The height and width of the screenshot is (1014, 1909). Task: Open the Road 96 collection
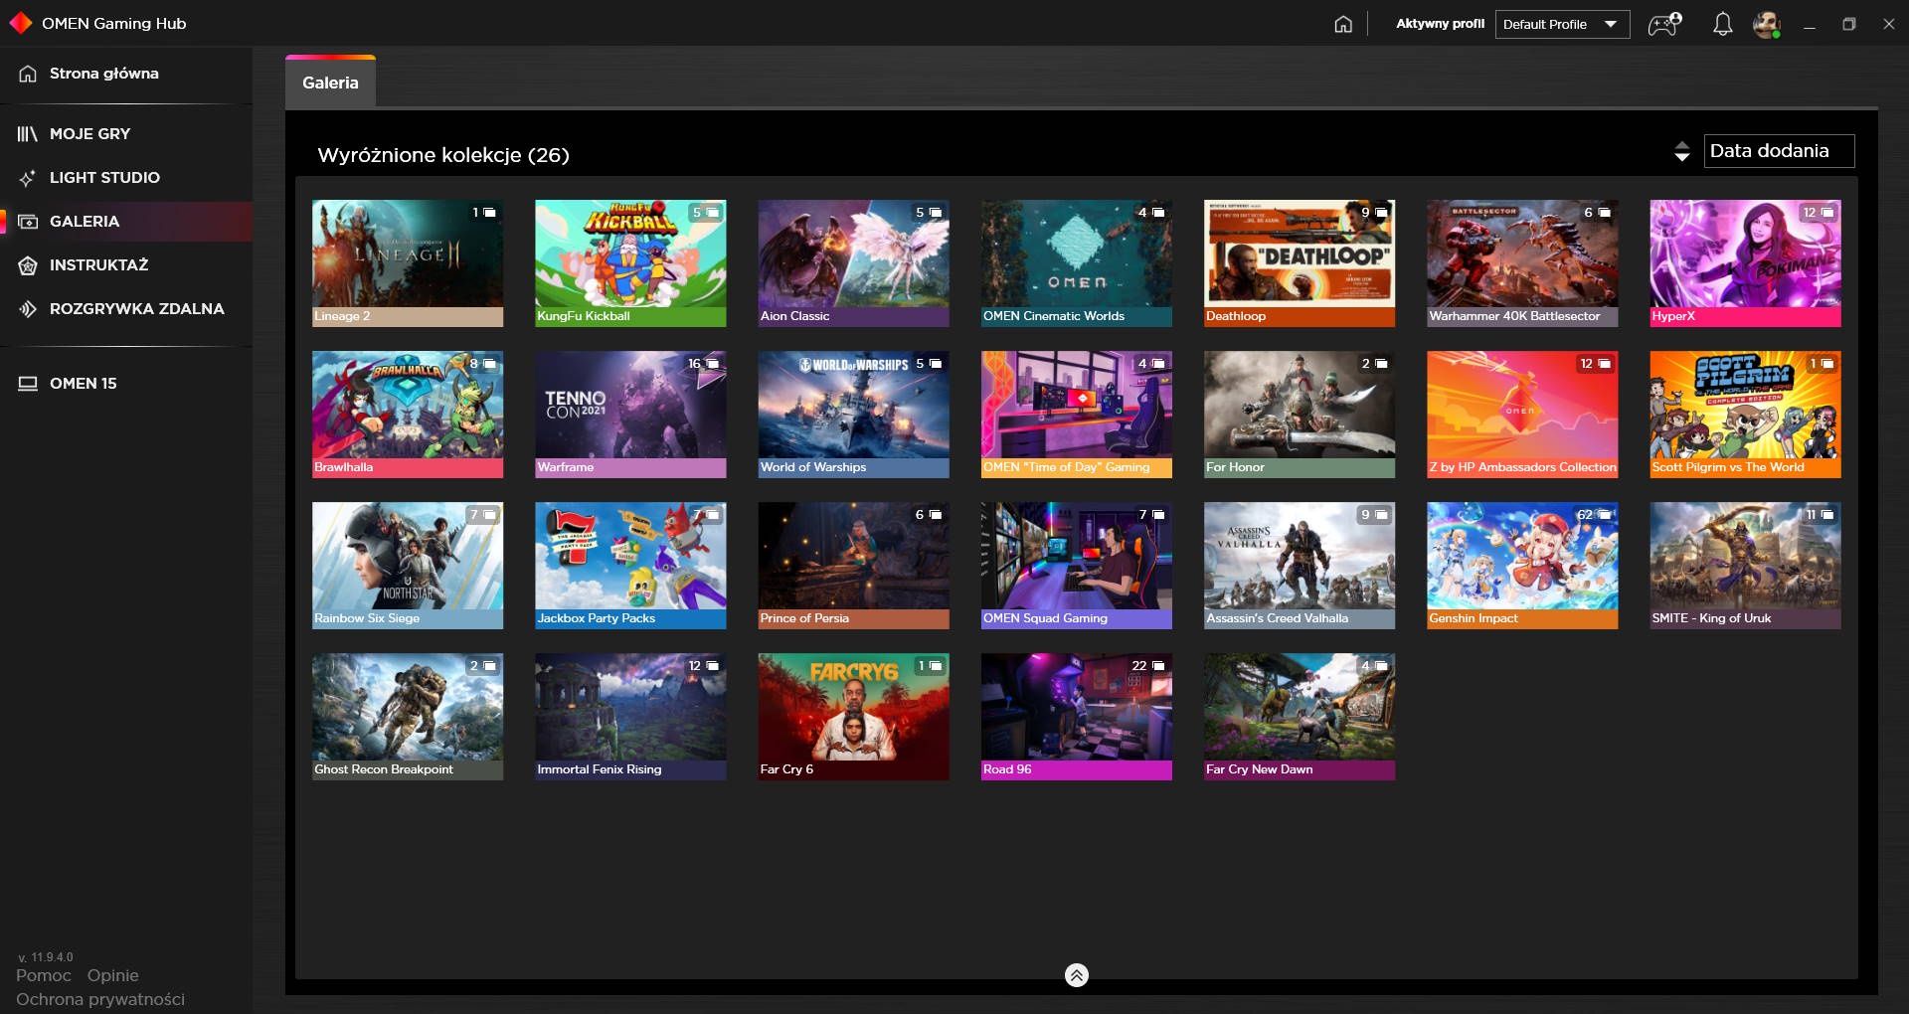click(1077, 717)
